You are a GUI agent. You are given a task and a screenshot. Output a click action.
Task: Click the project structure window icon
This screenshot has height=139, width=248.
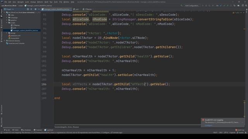[243, 5]
